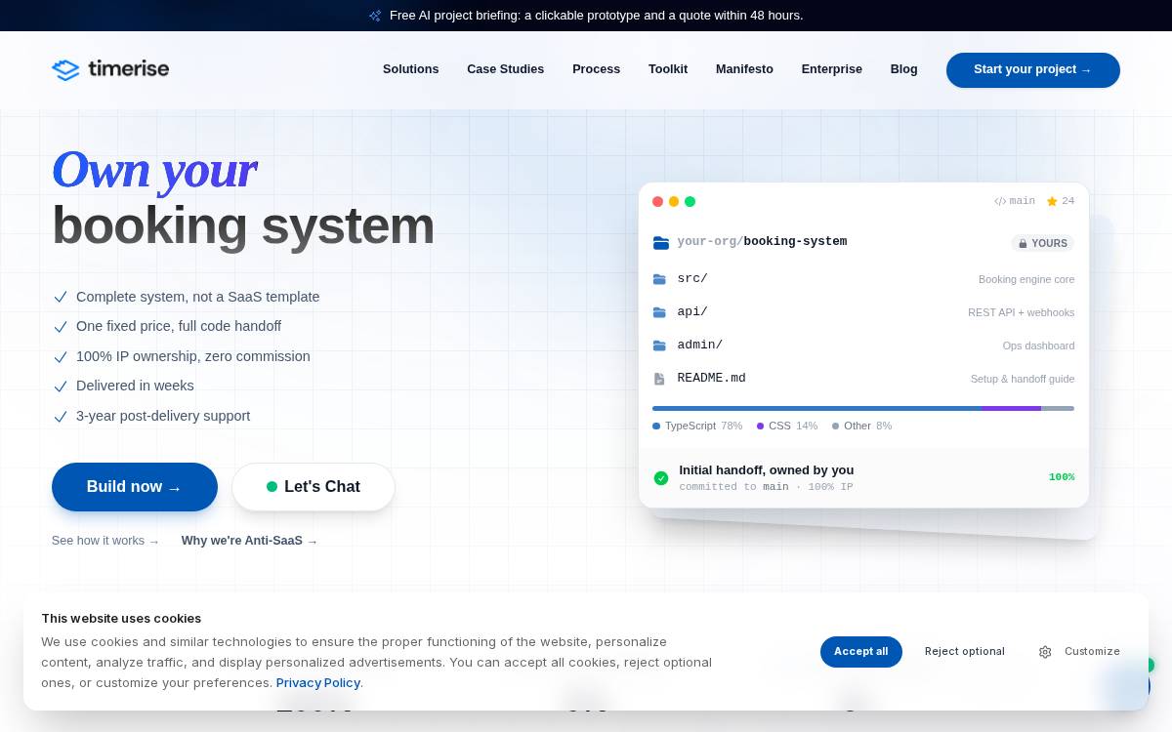The width and height of the screenshot is (1172, 732).
Task: Click checkmark beside Delivered in weeks
Action: (61, 386)
